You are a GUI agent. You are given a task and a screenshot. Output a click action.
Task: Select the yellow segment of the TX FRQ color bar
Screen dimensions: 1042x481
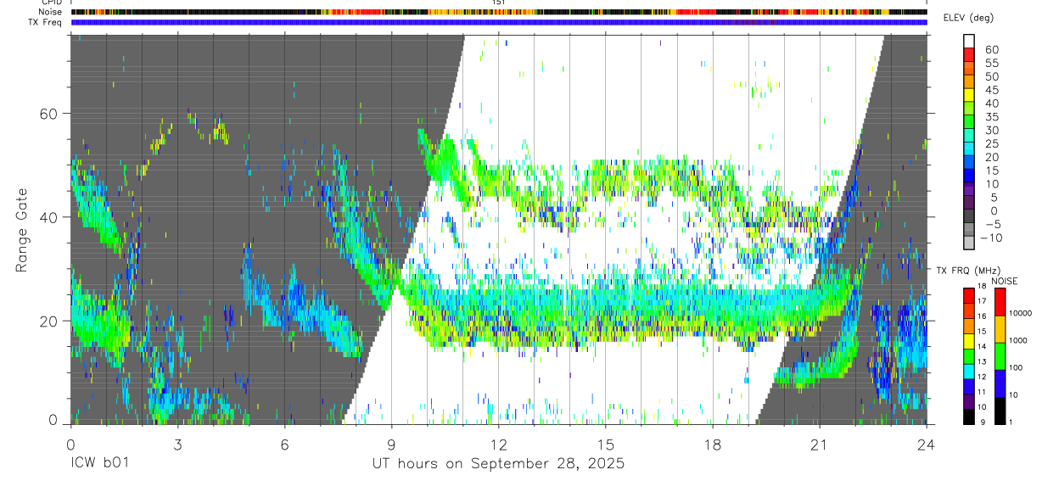968,340
